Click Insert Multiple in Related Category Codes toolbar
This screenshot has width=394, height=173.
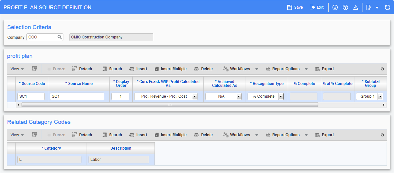[170, 135]
